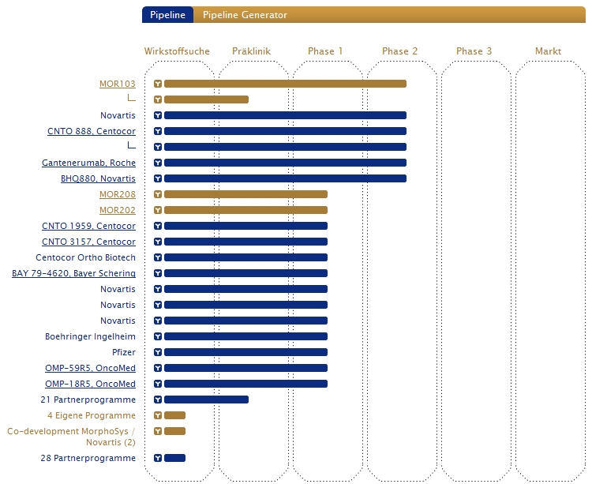Viewport: 592px width, 484px height.
Task: Click the gold antibody icon beside MOR202
Action: [x=158, y=210]
